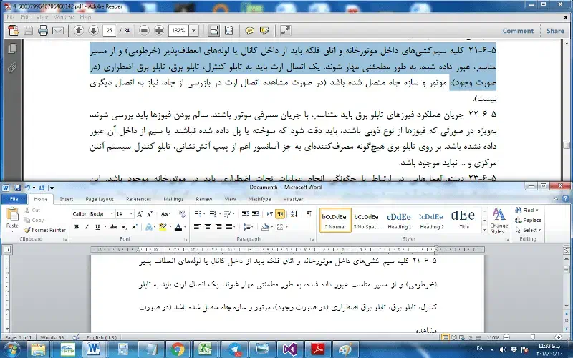Justify paragraph text in Word

pos(228,227)
